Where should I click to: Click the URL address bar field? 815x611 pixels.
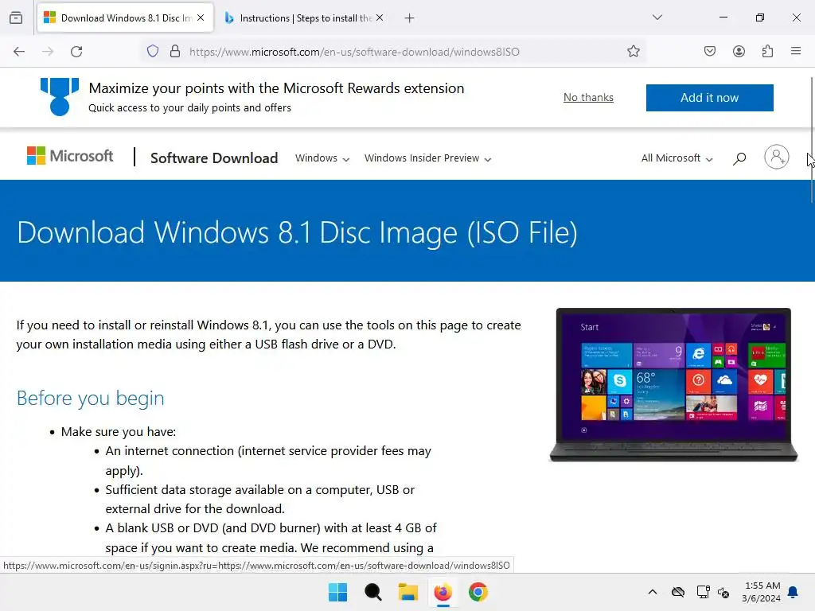point(395,52)
